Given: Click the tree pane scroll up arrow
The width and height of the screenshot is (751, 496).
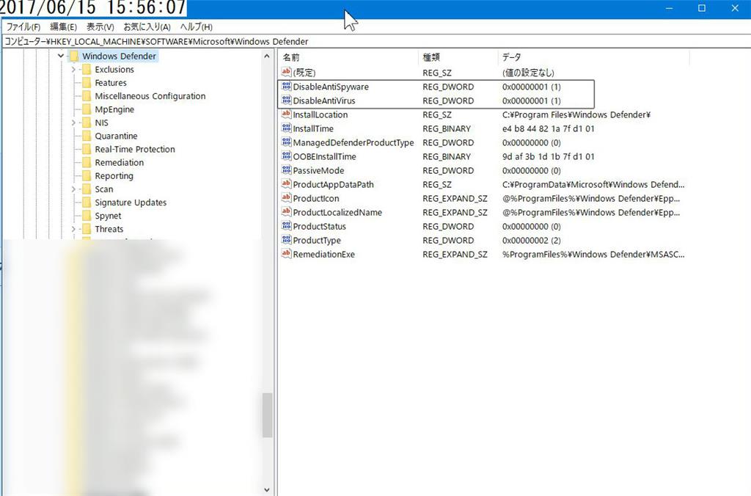Looking at the screenshot, I should 267,56.
